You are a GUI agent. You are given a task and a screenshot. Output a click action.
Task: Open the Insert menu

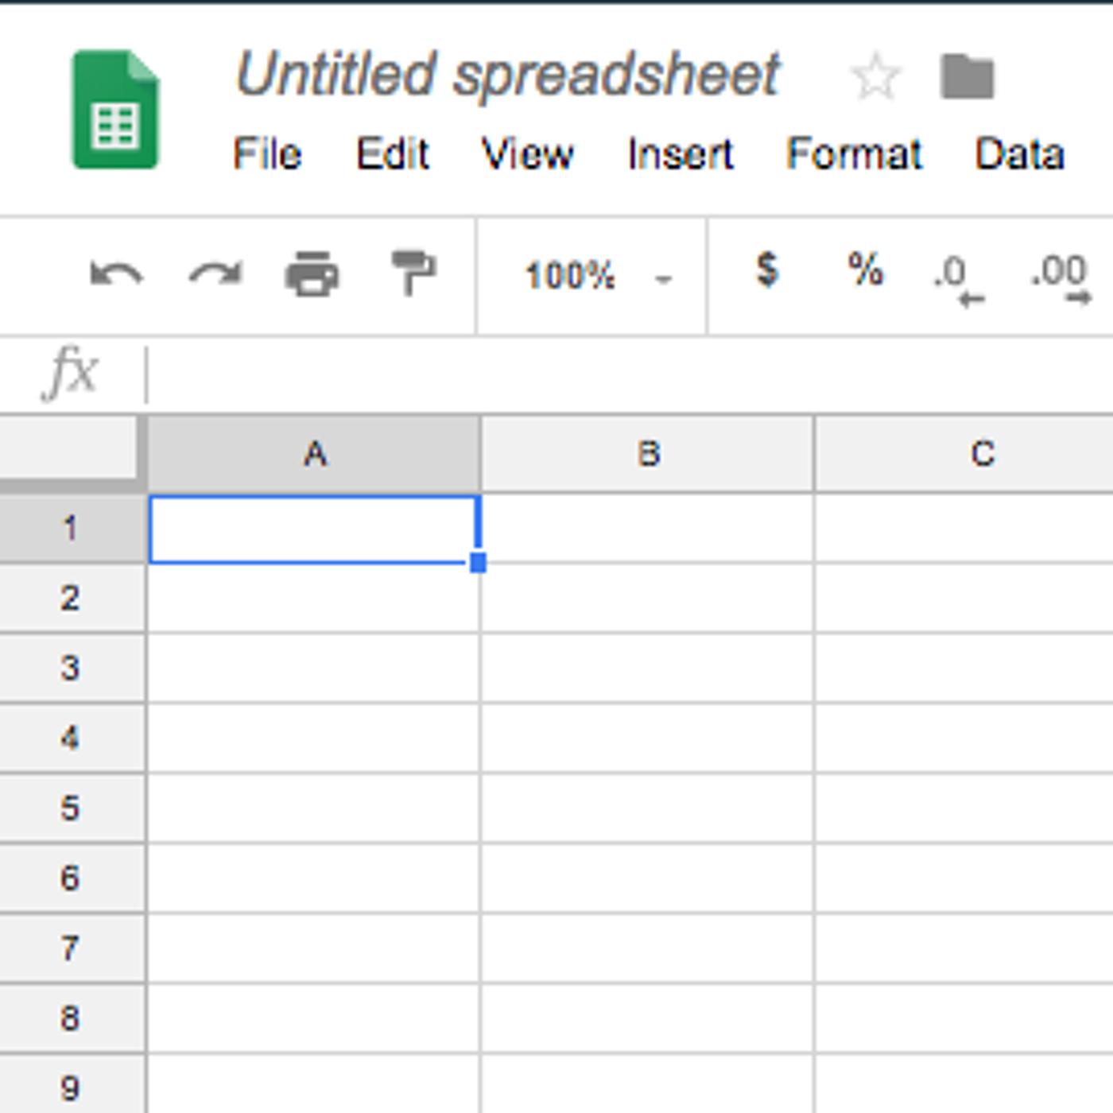point(680,153)
